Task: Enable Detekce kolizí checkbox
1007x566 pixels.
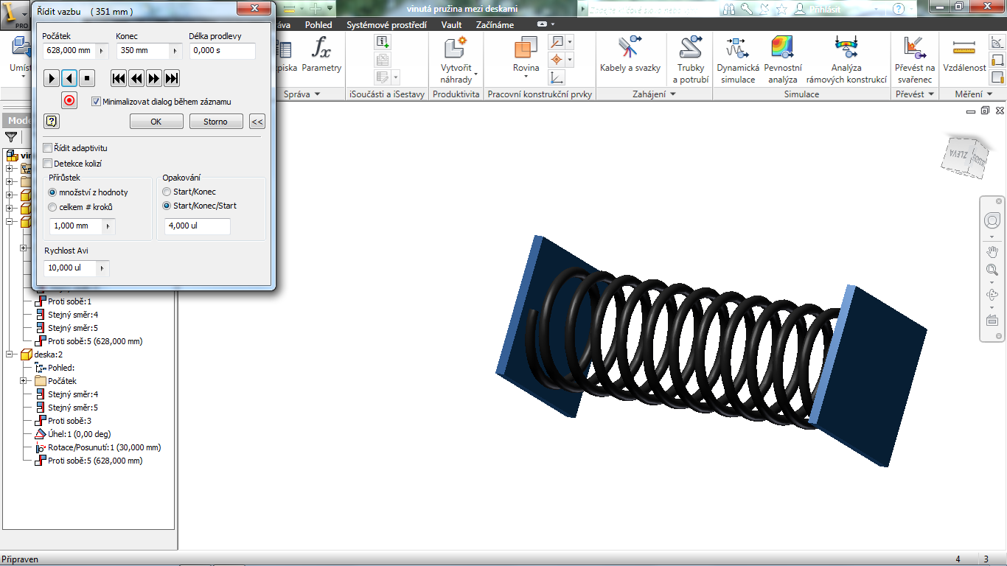Action: point(48,164)
